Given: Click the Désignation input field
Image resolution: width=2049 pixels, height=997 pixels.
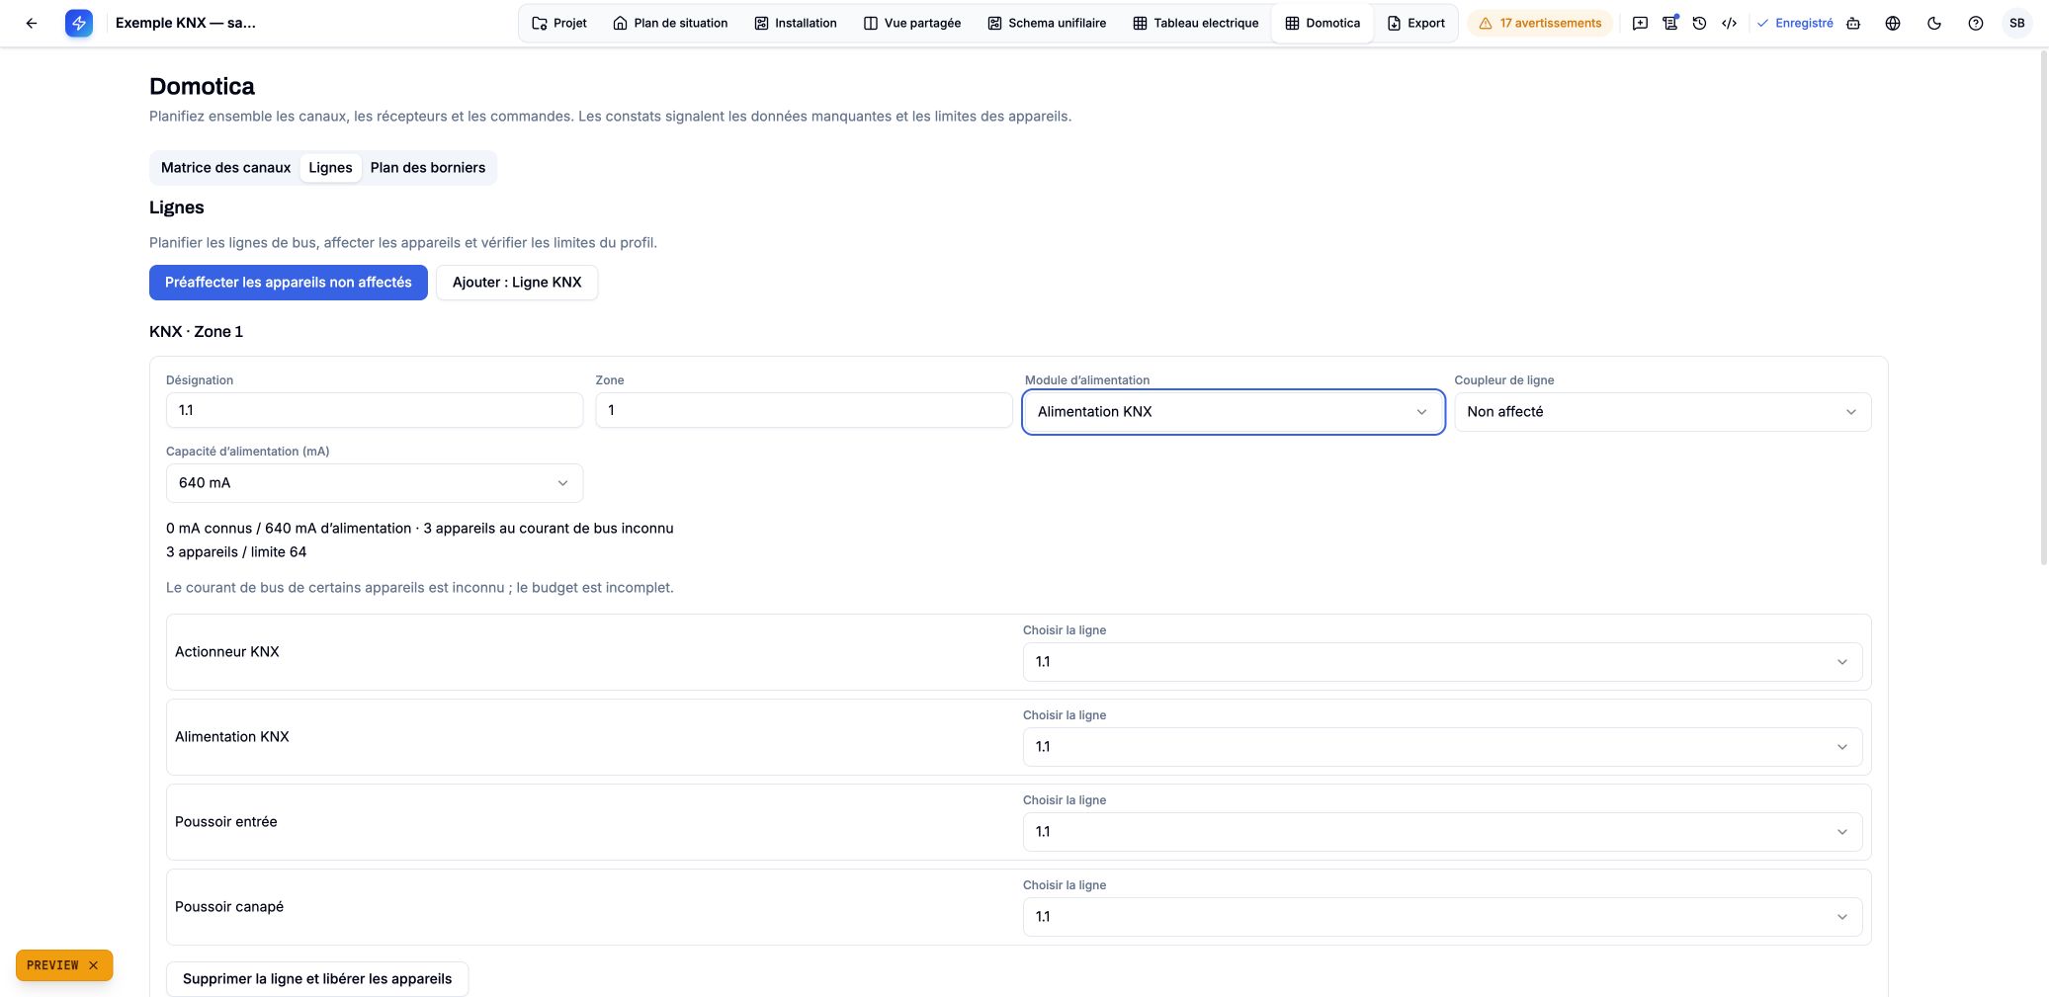Looking at the screenshot, I should (x=375, y=410).
